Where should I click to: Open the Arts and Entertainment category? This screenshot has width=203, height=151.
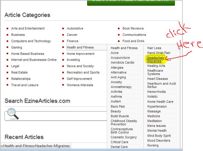tap(28, 28)
